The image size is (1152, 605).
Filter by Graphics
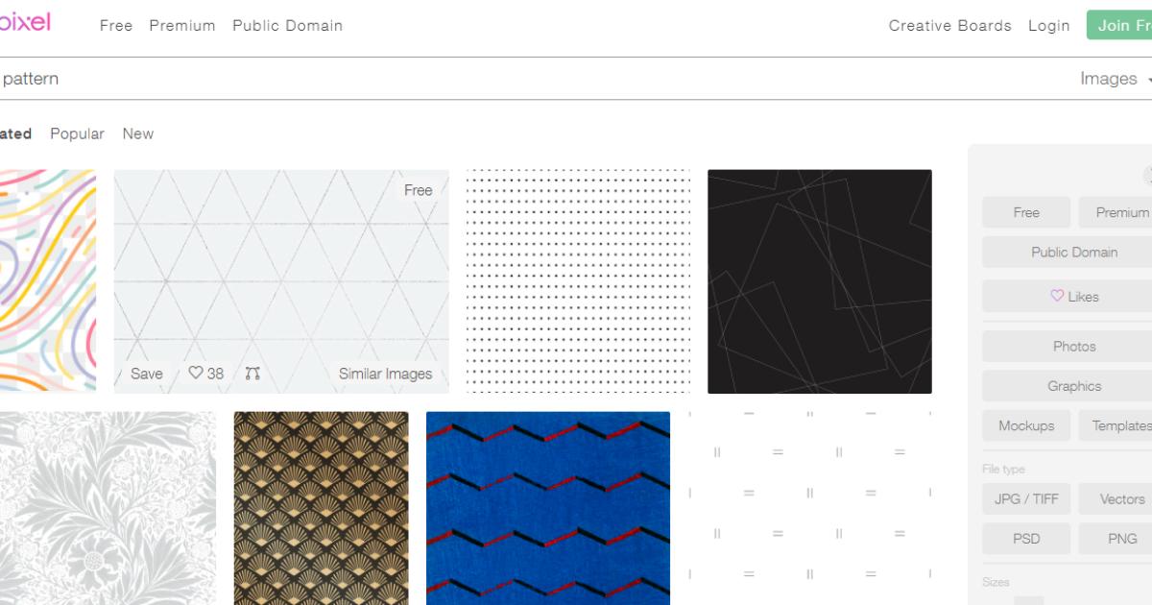pyautogui.click(x=1068, y=386)
